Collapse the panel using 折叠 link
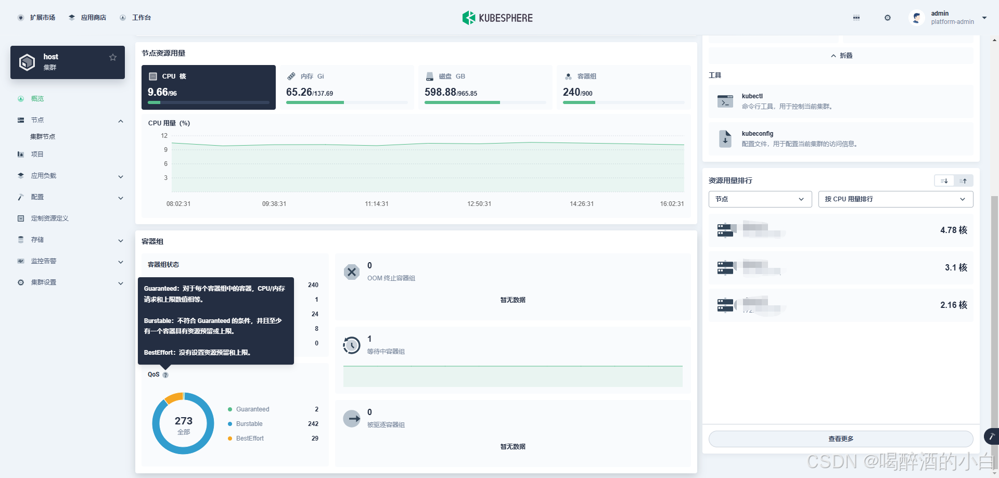999x478 pixels. [841, 56]
